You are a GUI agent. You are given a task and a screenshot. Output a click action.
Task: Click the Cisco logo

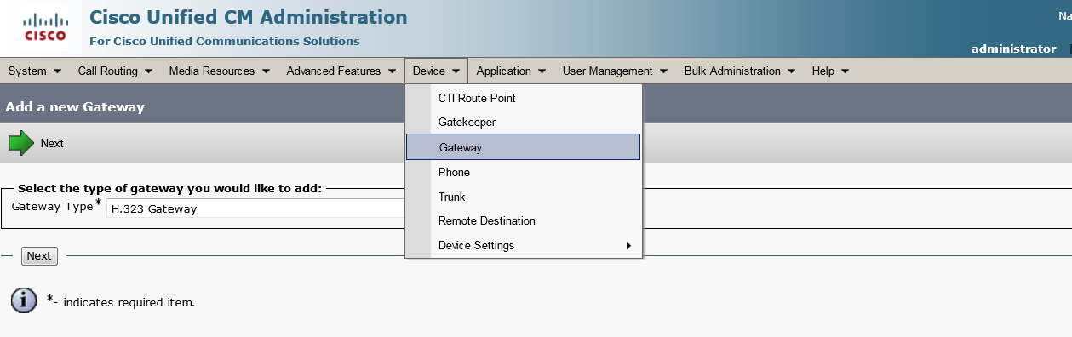point(44,28)
